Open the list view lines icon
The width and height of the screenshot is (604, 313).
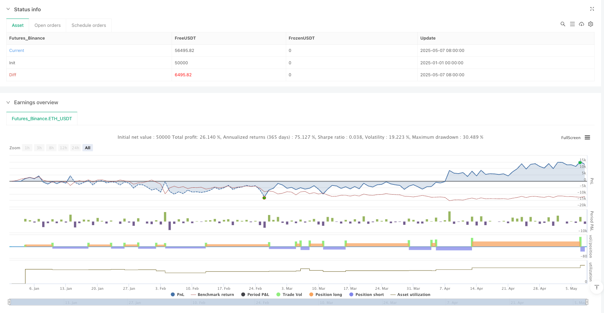572,24
